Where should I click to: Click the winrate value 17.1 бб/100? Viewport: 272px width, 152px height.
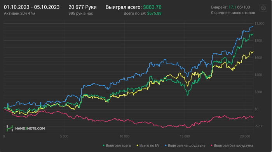click(x=239, y=7)
